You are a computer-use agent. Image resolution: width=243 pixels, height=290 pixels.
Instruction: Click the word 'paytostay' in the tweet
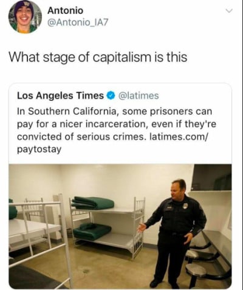[x=39, y=150]
